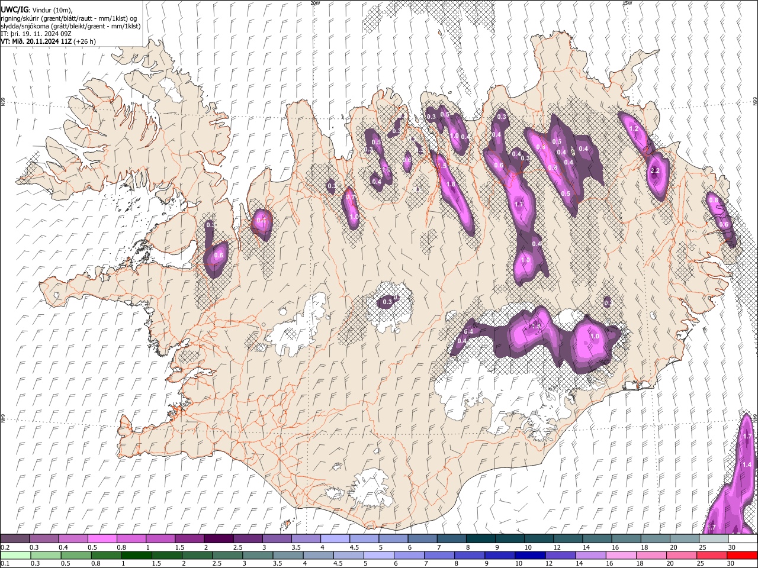The width and height of the screenshot is (758, 568).
Task: Pick the pink lower-row swatch at 18
Action: tap(651, 555)
